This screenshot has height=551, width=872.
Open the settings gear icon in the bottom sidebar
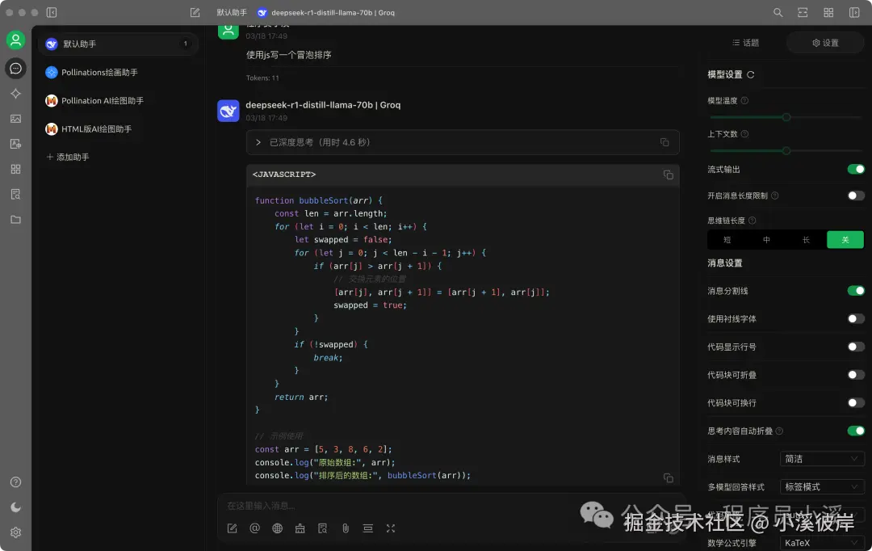point(15,532)
